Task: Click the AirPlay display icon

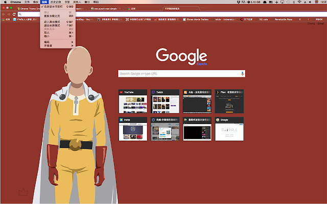Action: 282,2
